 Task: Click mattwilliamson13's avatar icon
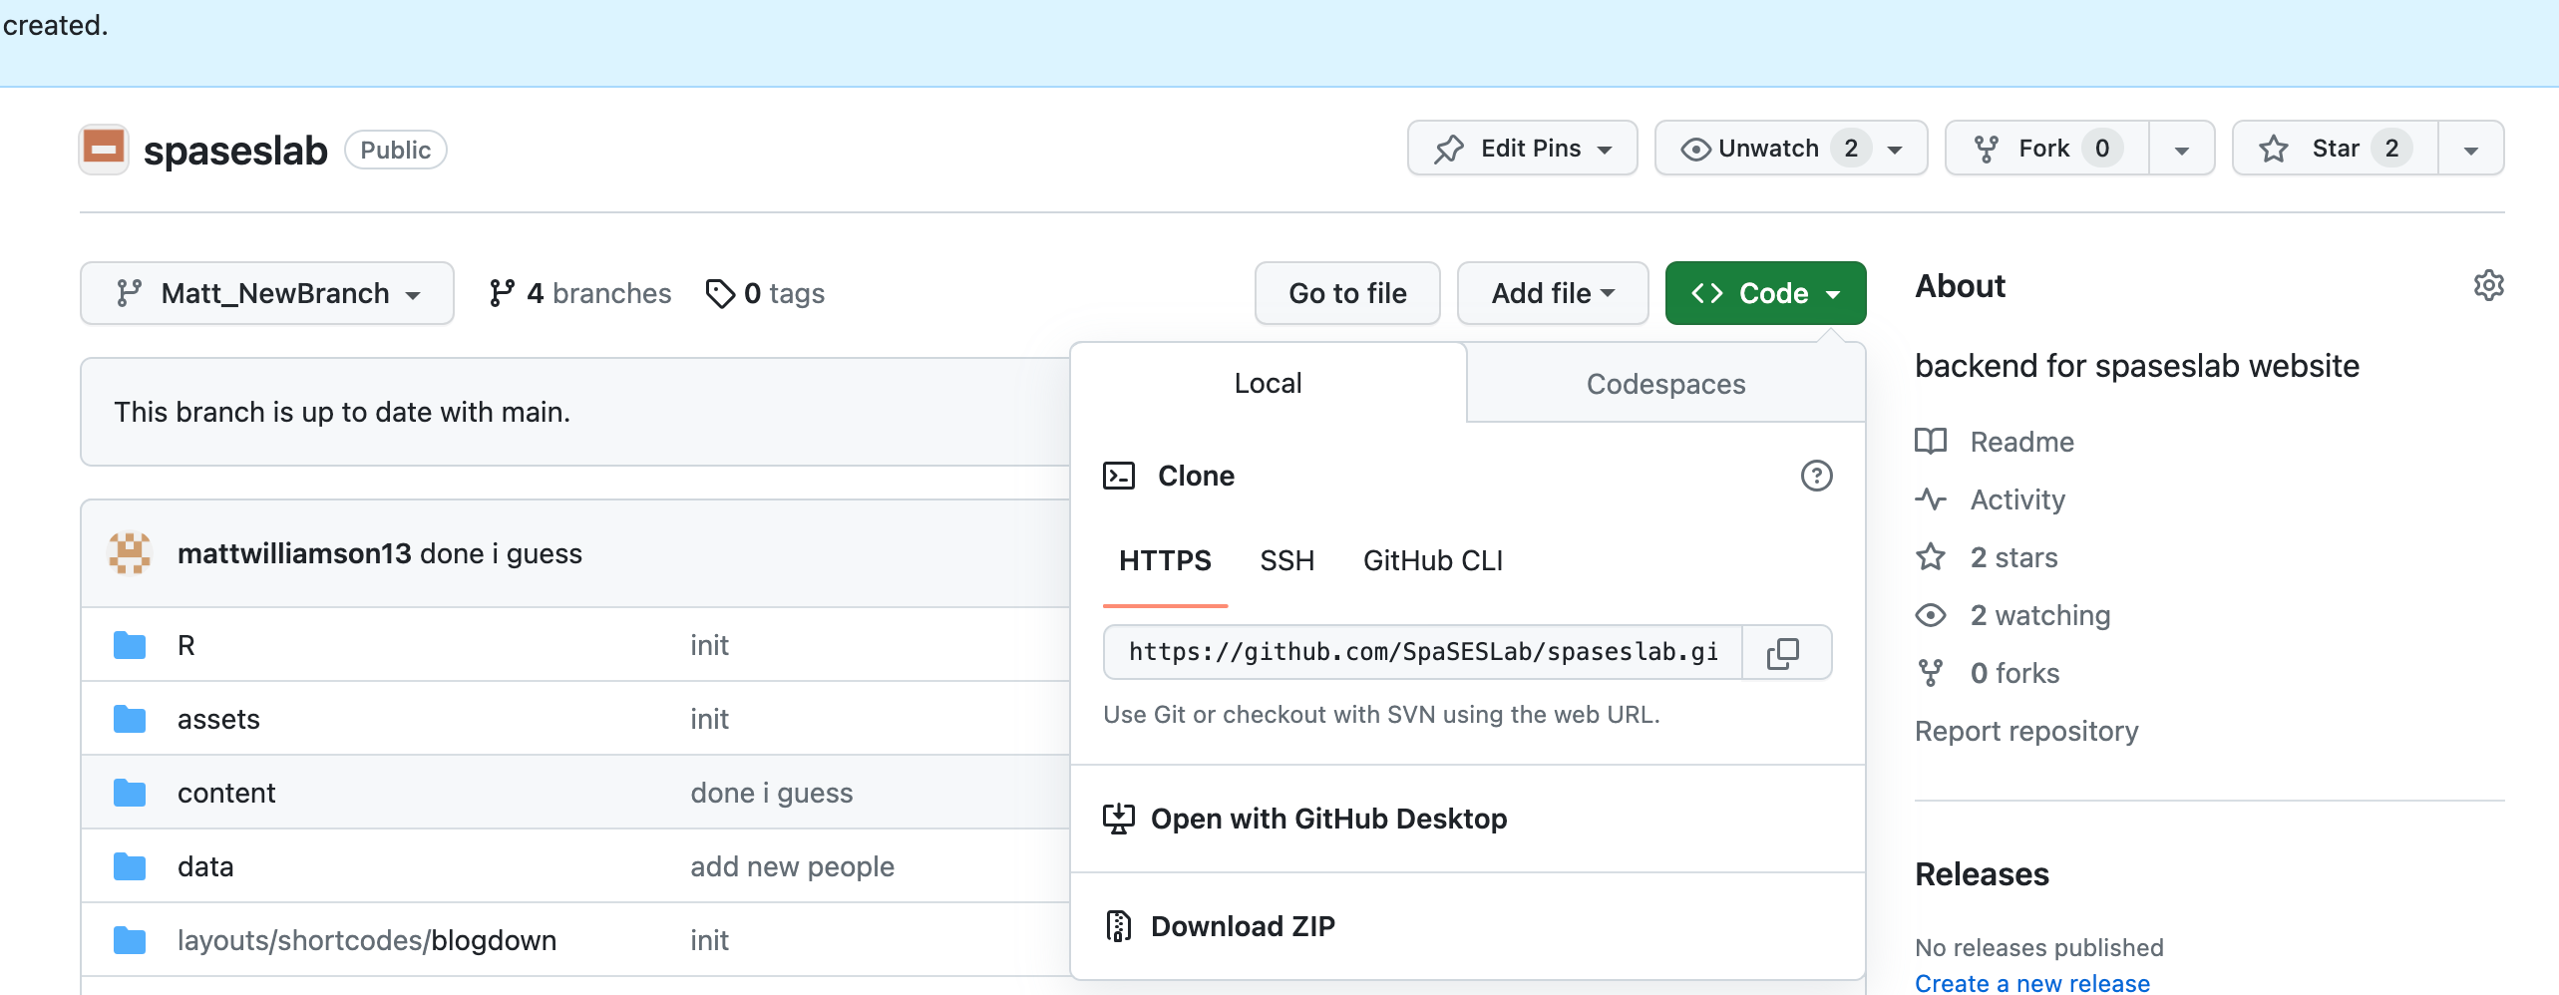point(130,553)
